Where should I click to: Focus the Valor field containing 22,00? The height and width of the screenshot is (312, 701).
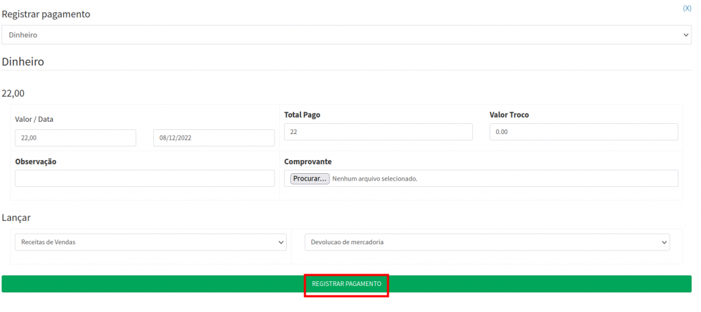[75, 138]
